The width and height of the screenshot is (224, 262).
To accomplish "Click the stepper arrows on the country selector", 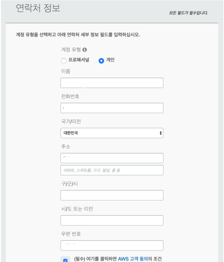I will click(161, 133).
